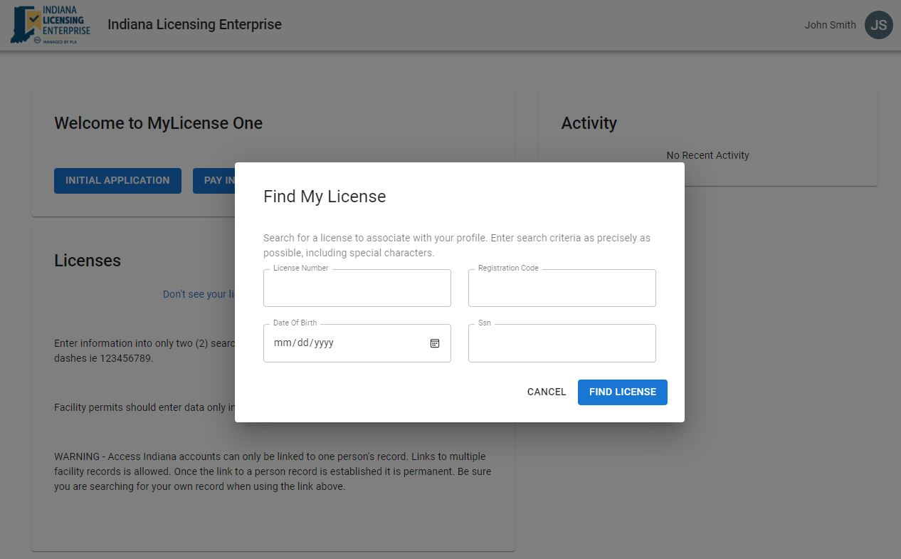This screenshot has height=559, width=901.
Task: Dismiss the dialog with CANCEL
Action: (546, 392)
